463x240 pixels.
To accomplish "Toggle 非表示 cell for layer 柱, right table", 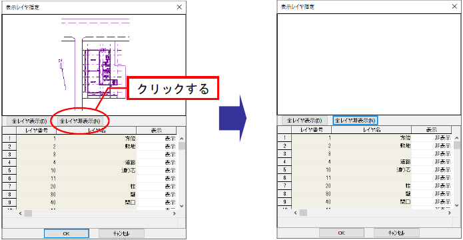I will 432,186.
